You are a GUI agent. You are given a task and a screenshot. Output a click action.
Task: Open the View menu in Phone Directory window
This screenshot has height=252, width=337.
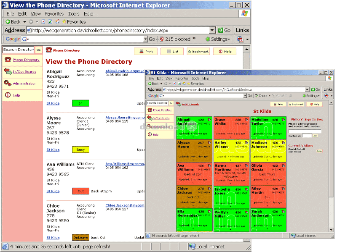point(36,14)
